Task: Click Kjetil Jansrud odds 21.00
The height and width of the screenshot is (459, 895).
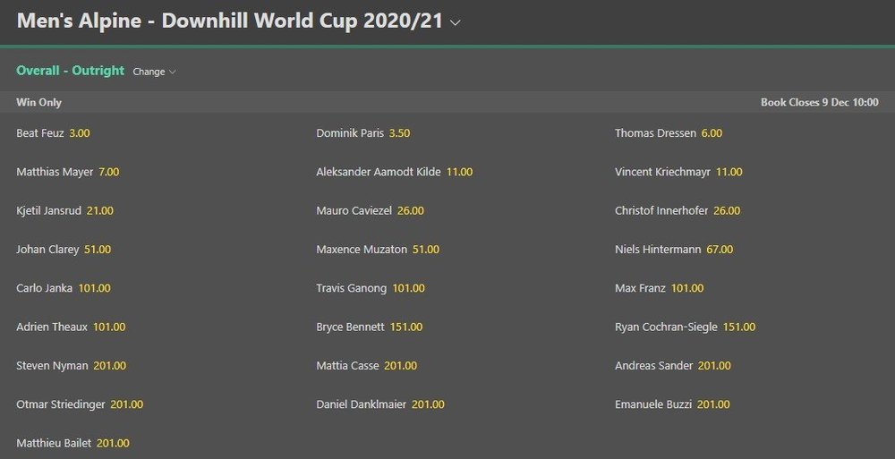Action: point(64,210)
